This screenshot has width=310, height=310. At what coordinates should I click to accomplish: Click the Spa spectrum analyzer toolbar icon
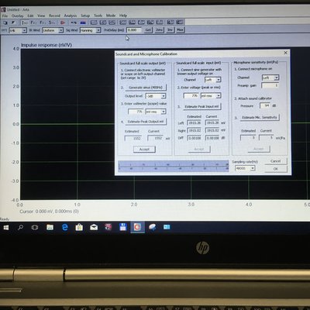point(52,22)
